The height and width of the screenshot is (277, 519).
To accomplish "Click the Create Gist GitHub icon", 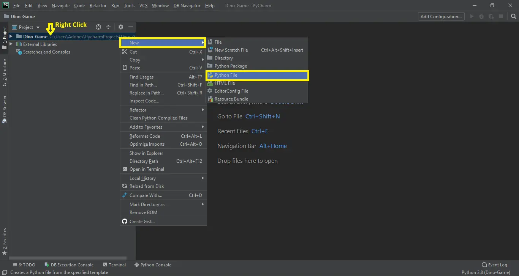I will (x=125, y=221).
